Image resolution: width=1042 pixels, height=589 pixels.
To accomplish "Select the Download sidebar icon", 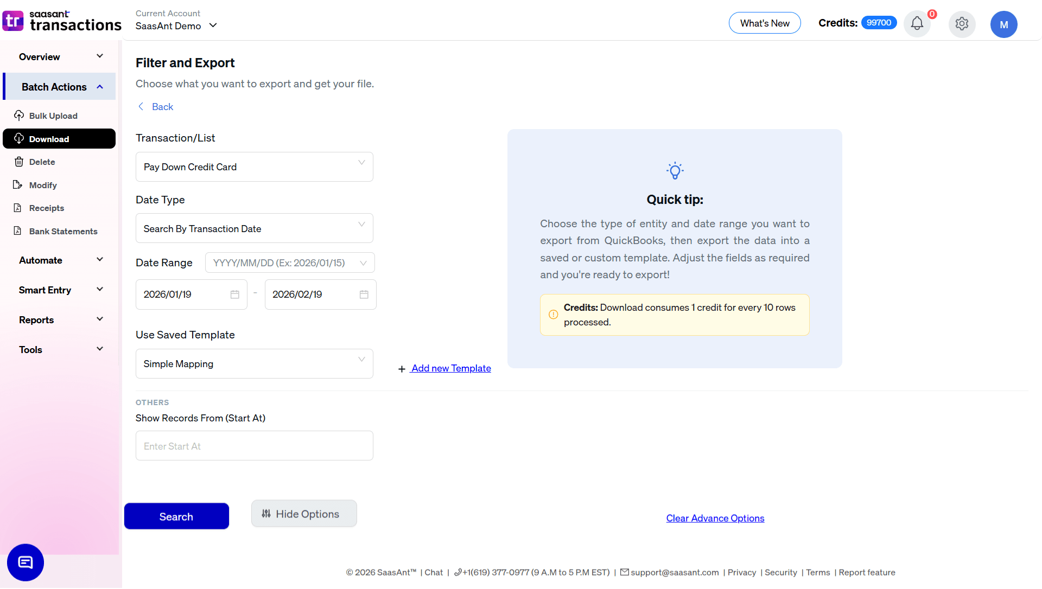I will 20,138.
